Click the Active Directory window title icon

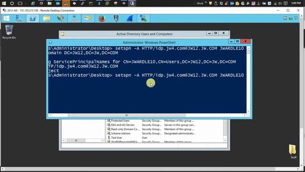tap(63, 34)
